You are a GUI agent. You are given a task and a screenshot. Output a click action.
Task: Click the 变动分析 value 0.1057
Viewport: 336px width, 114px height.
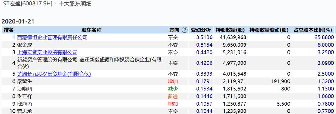204,104
